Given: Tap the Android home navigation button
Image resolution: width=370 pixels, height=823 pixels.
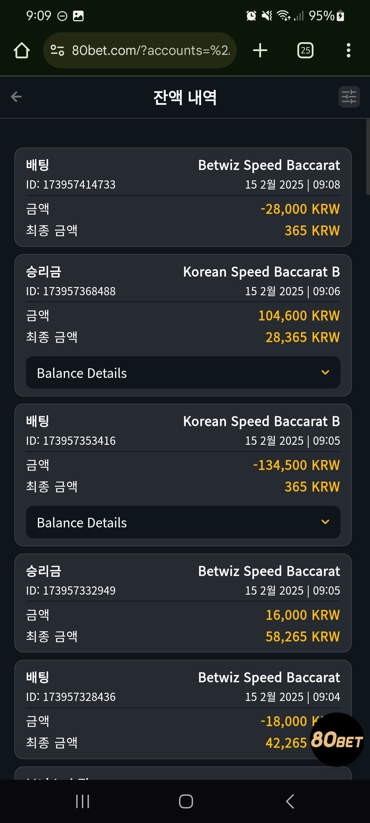Looking at the screenshot, I should coord(186,801).
